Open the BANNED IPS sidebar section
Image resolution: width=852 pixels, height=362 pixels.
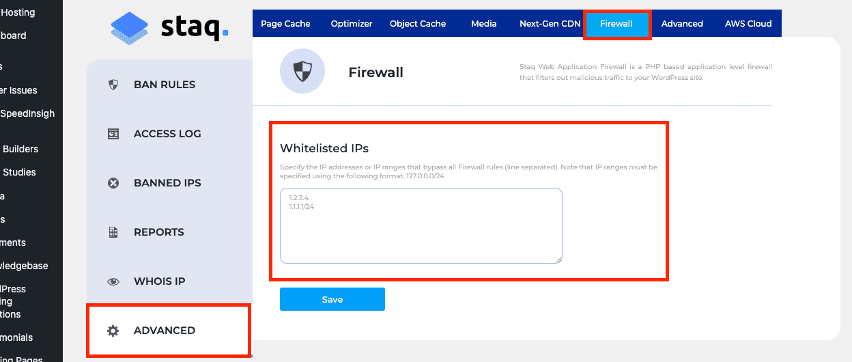[x=167, y=183]
